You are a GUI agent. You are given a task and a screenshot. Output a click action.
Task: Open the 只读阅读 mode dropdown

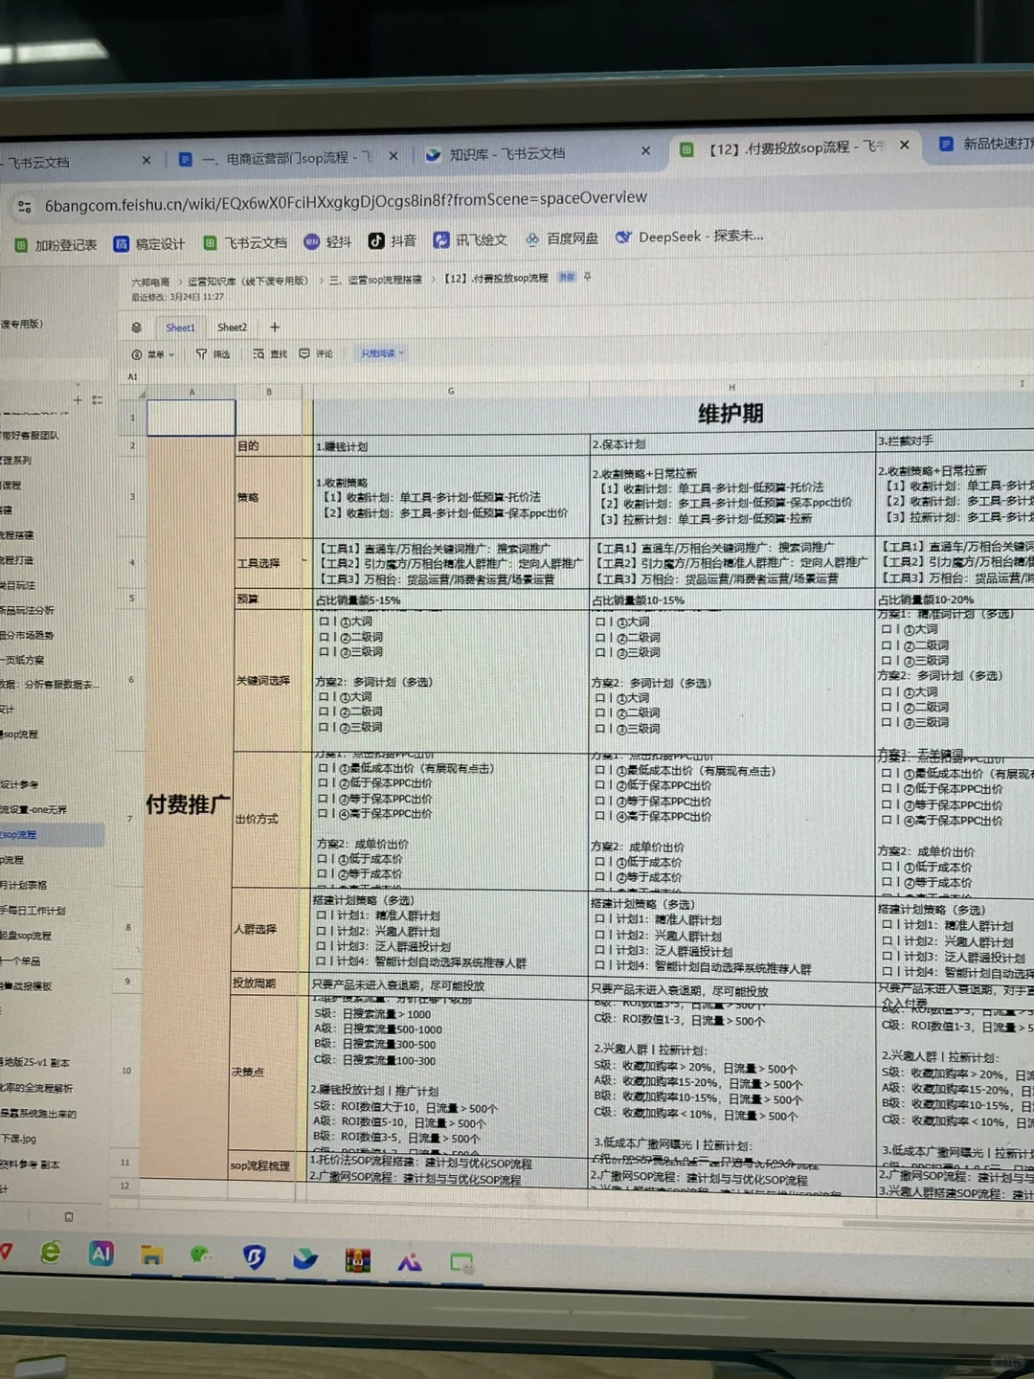tap(381, 353)
